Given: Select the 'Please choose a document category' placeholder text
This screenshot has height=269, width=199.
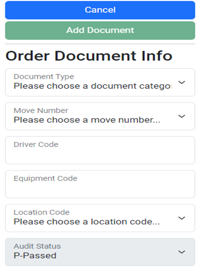Looking at the screenshot, I should click(x=93, y=86).
